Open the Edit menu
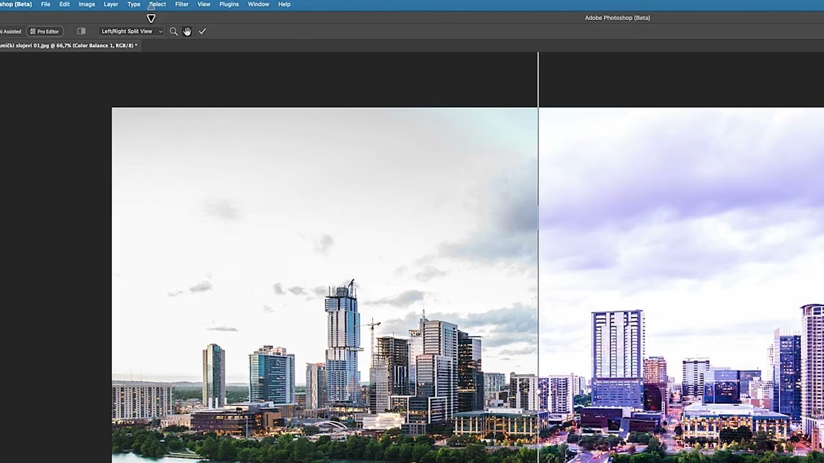The width and height of the screenshot is (824, 463). pos(64,4)
